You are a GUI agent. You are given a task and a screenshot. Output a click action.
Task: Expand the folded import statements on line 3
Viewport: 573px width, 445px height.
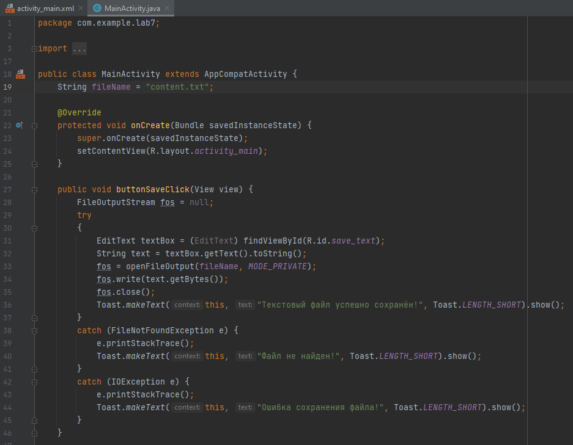pos(35,48)
